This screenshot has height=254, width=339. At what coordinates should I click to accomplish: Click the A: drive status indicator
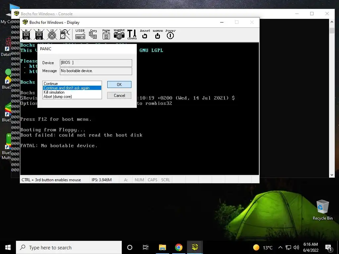[126, 180]
